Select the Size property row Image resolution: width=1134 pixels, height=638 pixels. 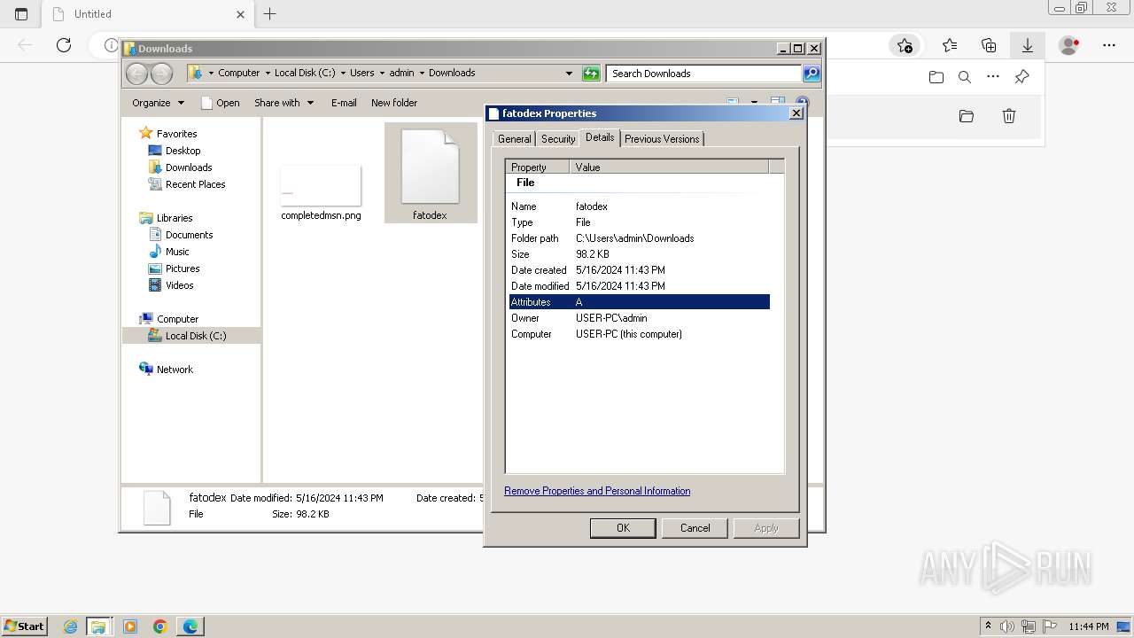pyautogui.click(x=640, y=254)
